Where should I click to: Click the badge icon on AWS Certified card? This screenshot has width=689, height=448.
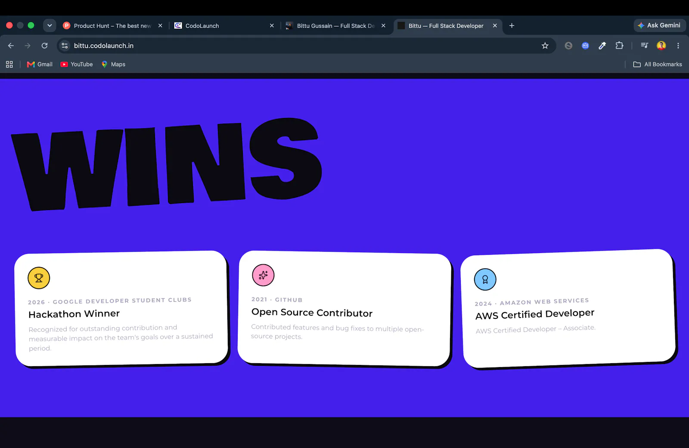pyautogui.click(x=485, y=279)
